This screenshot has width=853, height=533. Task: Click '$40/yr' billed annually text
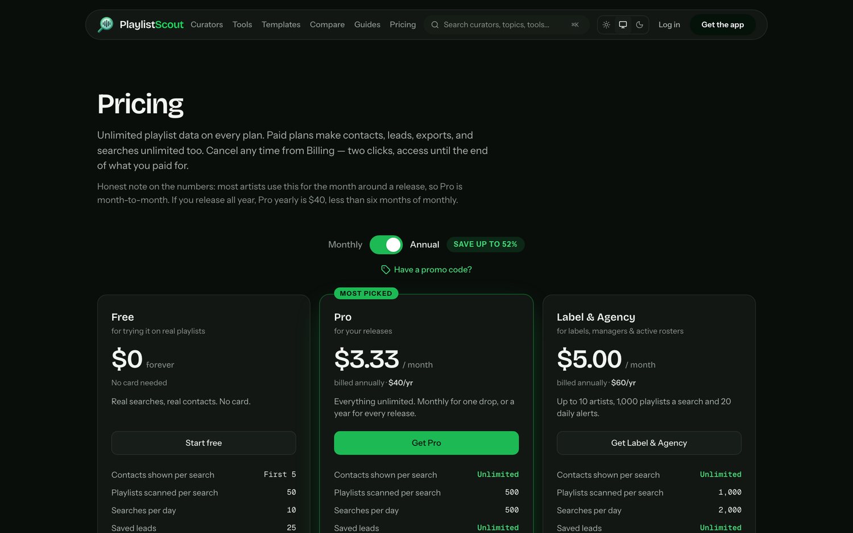pos(401,383)
